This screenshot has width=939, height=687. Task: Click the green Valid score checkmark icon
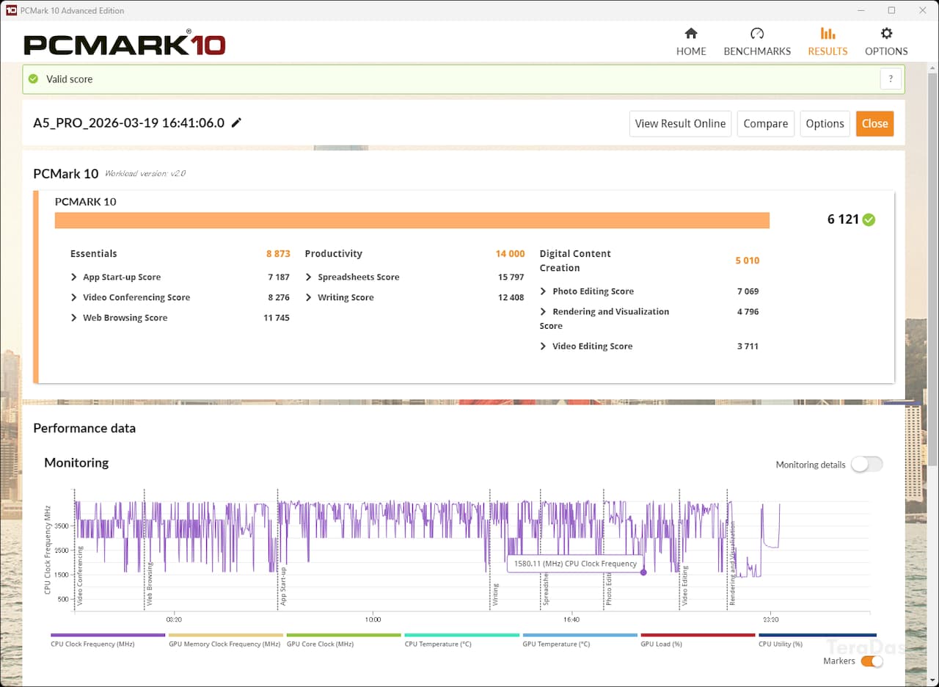click(33, 79)
